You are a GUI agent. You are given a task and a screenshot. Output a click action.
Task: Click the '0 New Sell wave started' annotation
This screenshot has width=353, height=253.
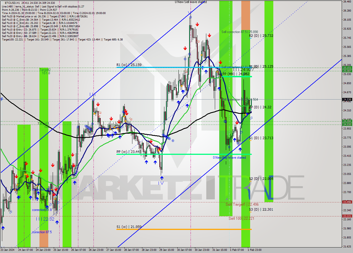pos(191,2)
